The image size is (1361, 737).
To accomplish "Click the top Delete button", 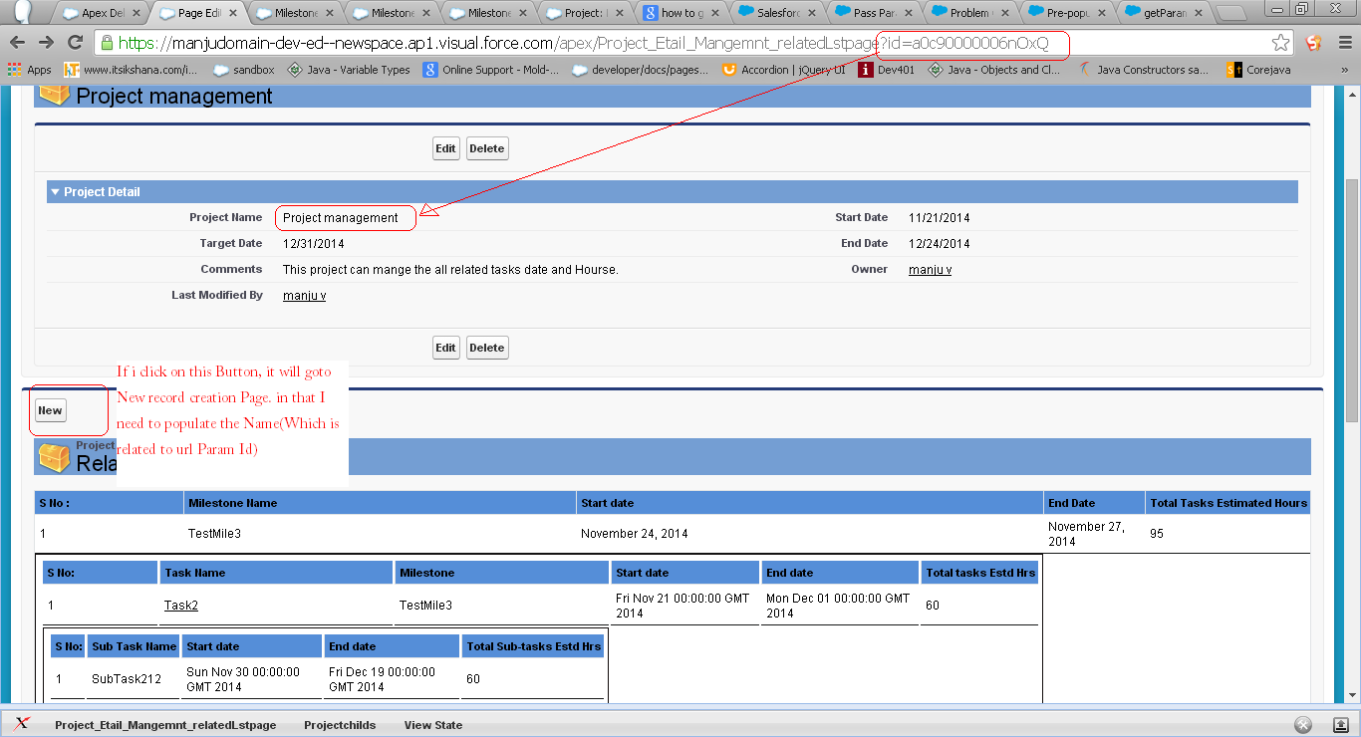I will coord(487,148).
